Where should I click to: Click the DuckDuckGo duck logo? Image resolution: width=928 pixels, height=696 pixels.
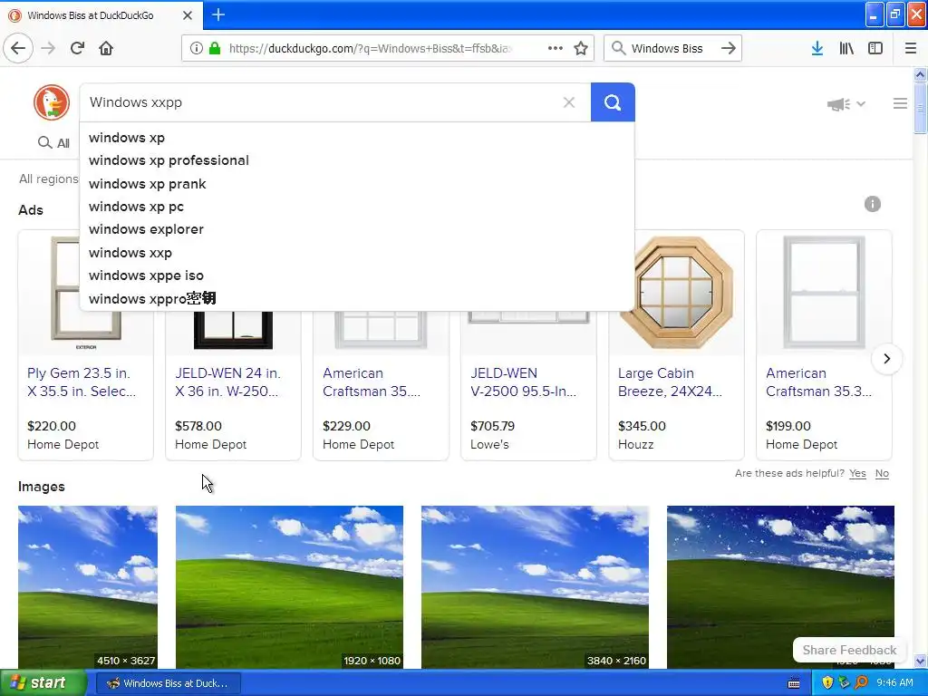pos(52,102)
